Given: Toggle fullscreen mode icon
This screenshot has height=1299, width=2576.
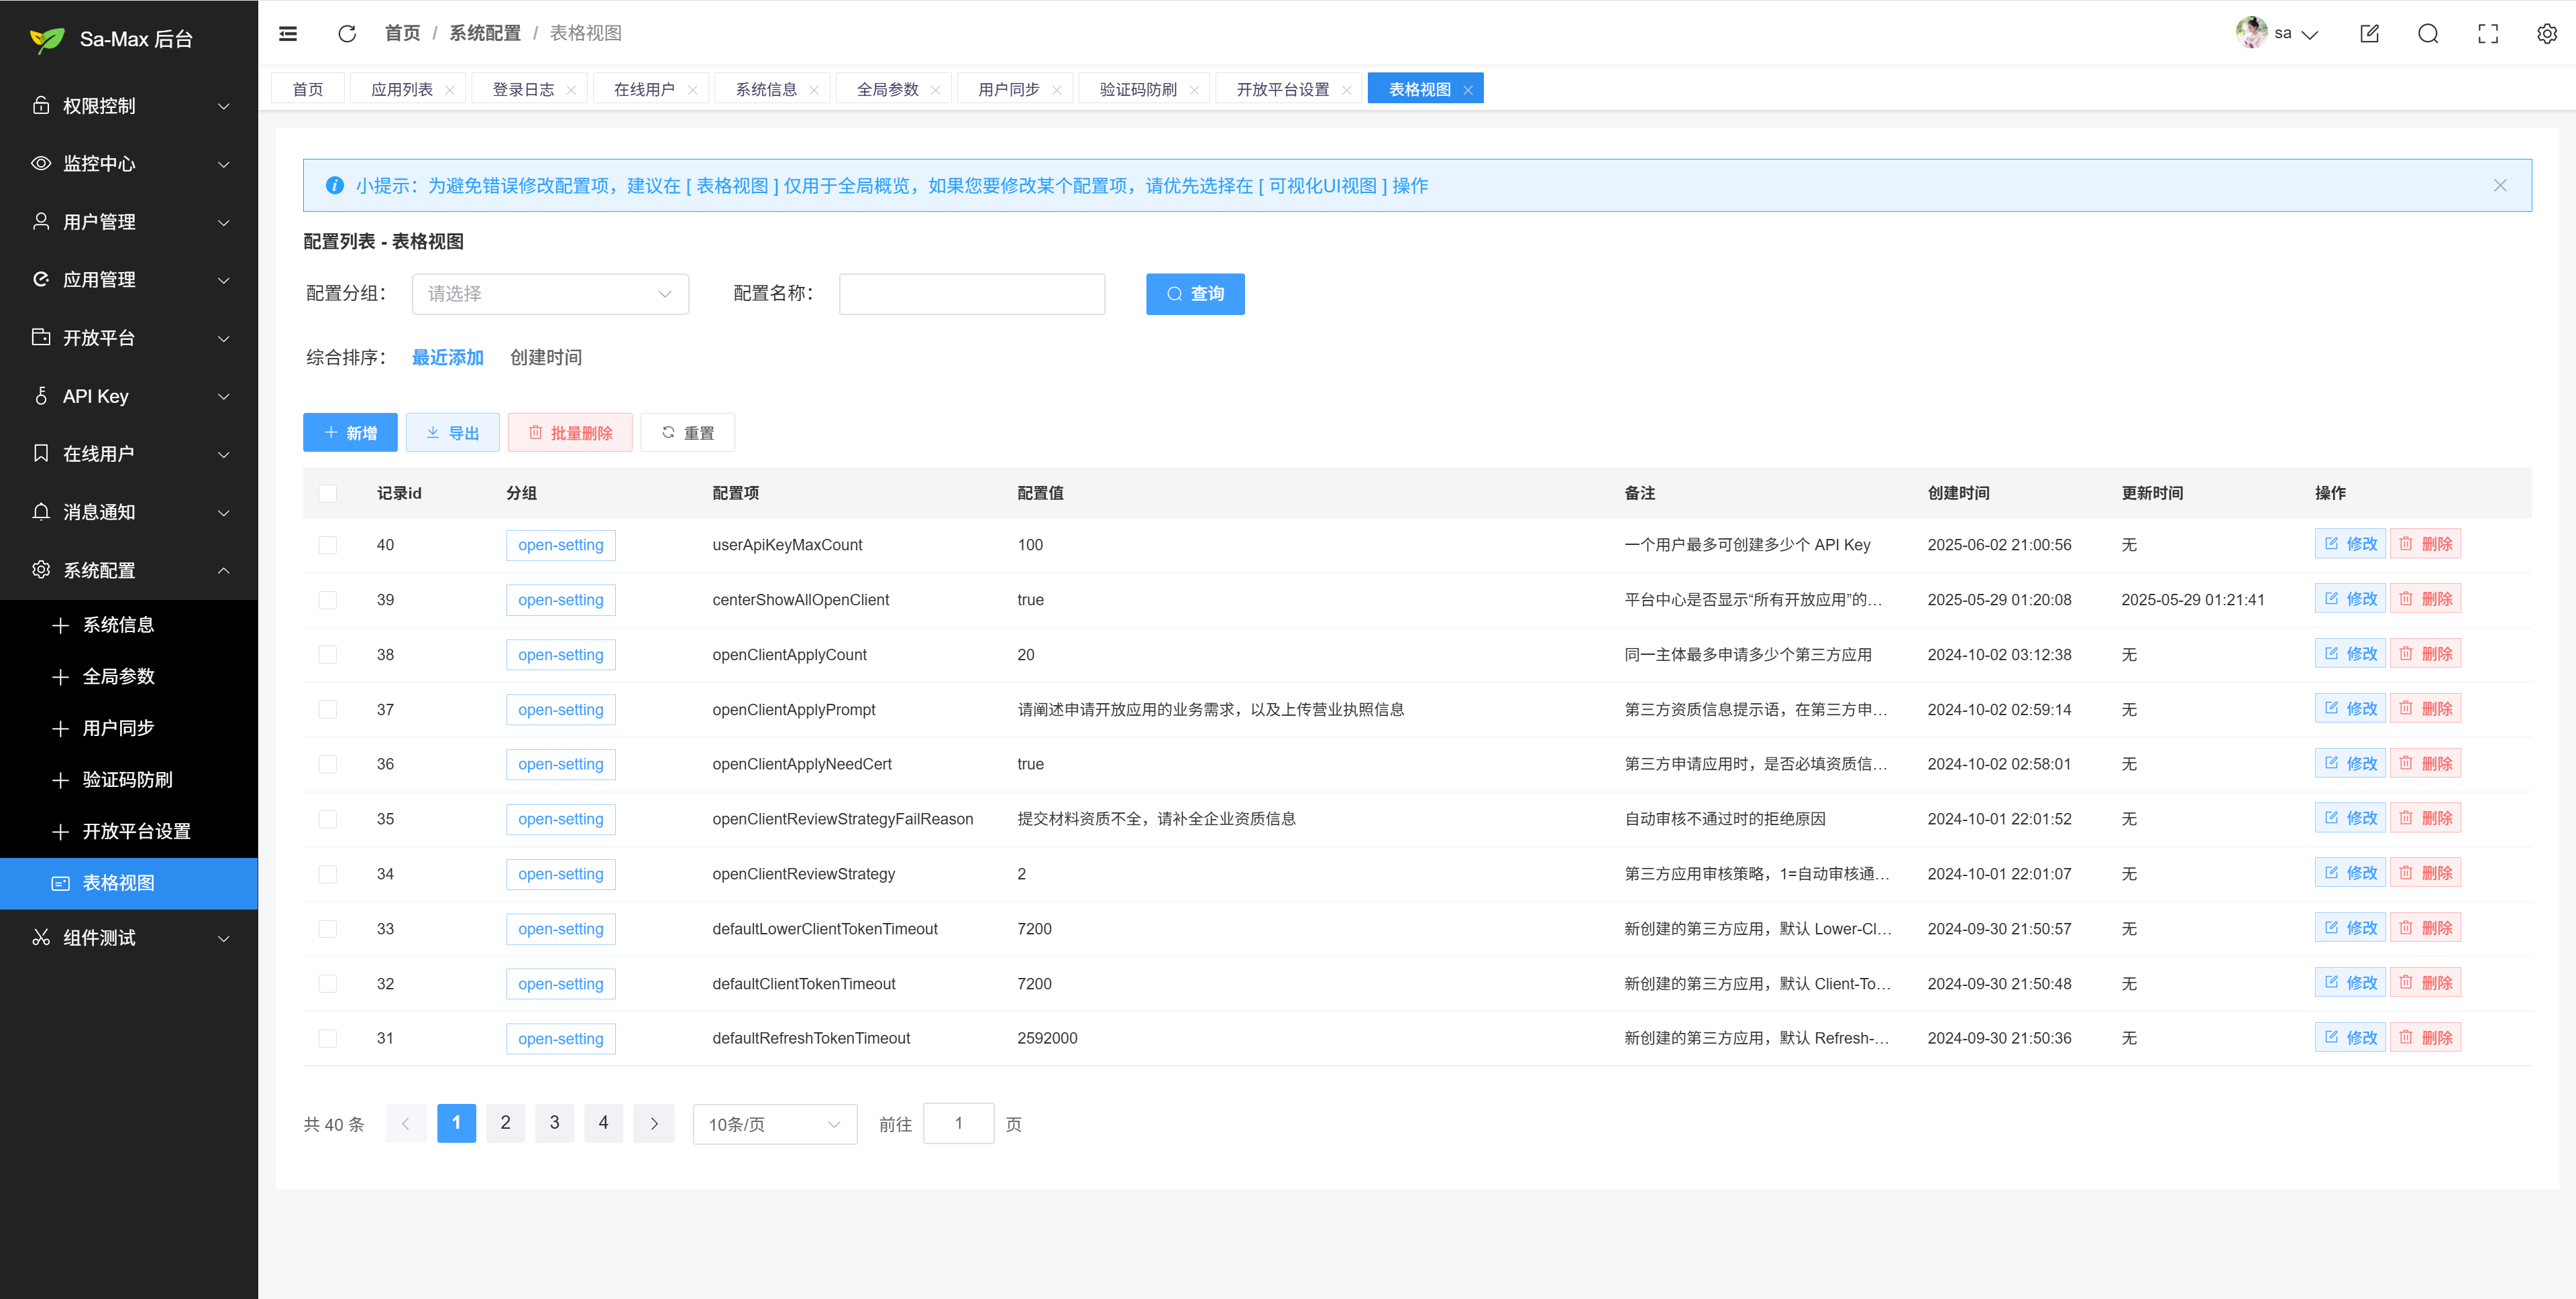Looking at the screenshot, I should pos(2488,34).
